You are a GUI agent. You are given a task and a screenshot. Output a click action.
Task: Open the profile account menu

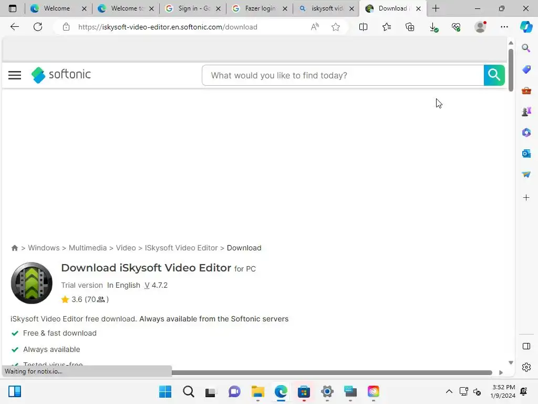tap(480, 27)
